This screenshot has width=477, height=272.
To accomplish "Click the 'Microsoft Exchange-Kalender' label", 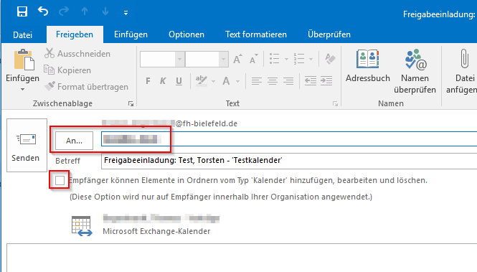I will 156,231.
